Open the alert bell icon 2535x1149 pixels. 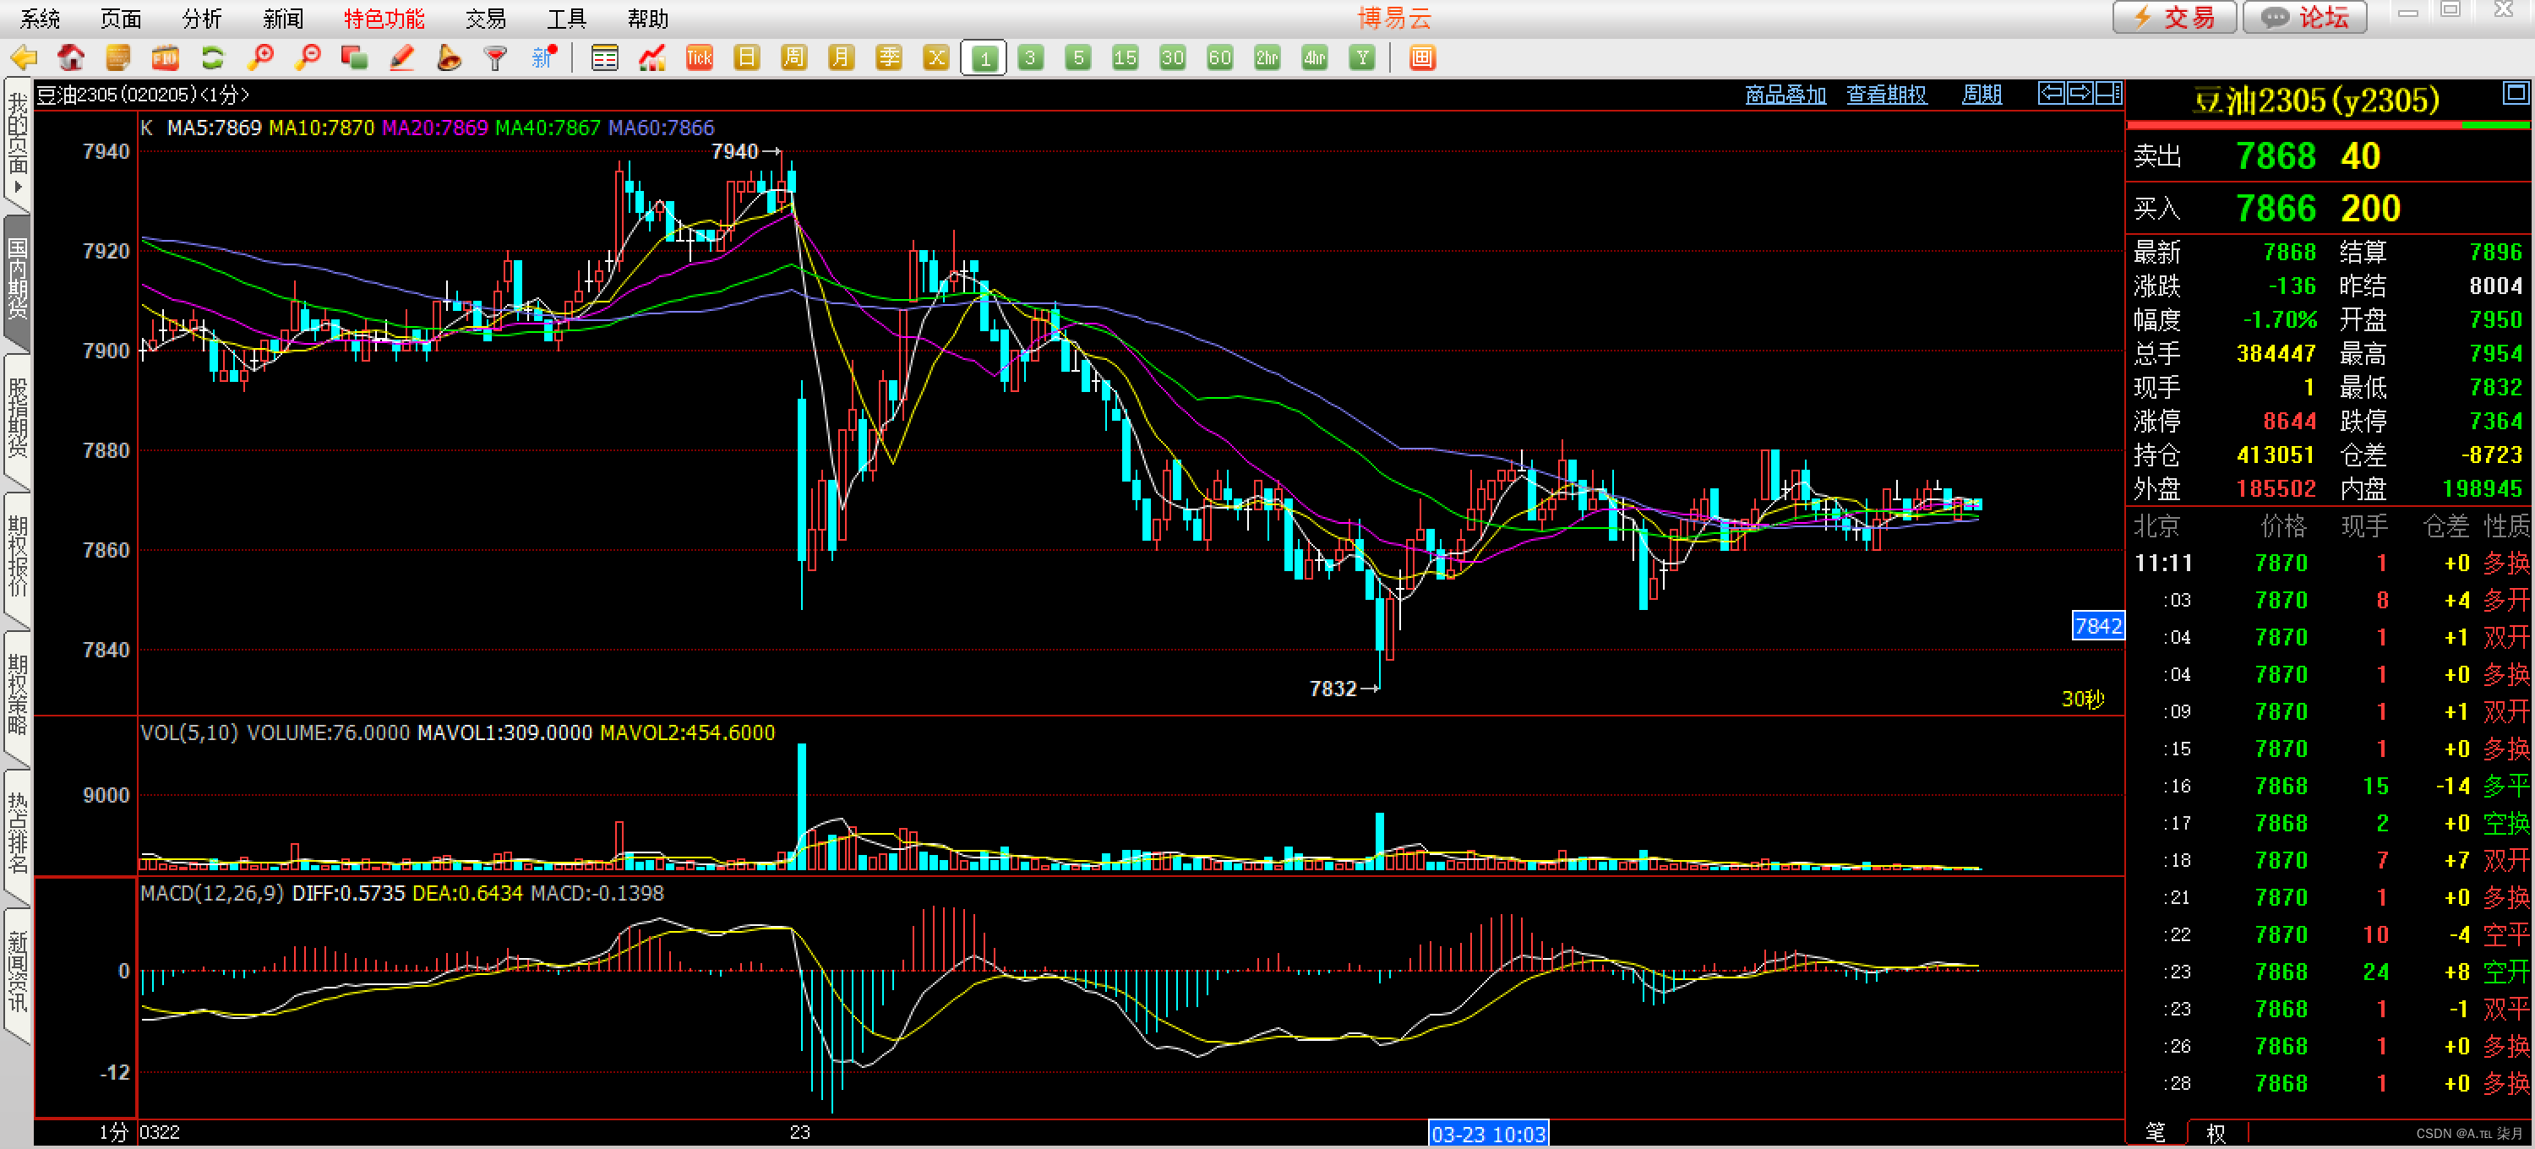click(x=449, y=58)
